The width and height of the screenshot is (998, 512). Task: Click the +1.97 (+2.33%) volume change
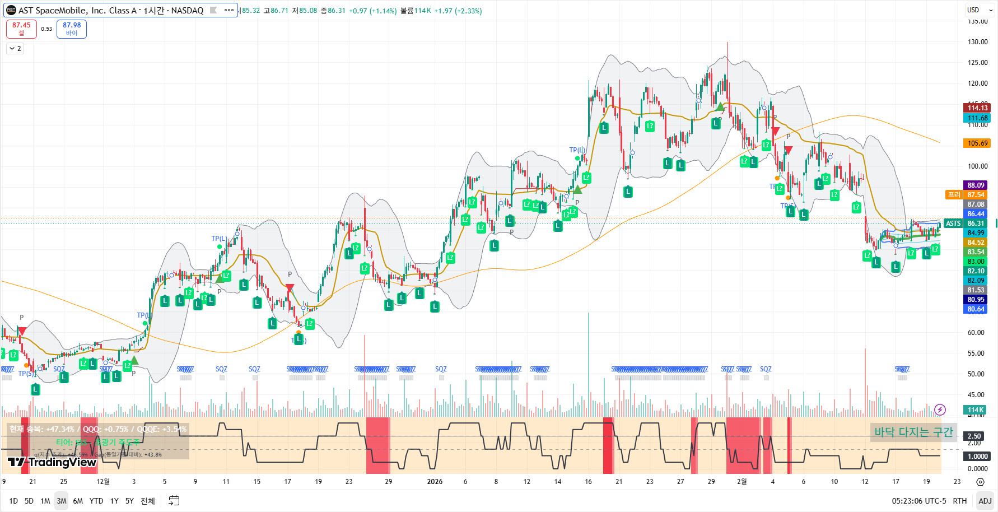(x=458, y=11)
